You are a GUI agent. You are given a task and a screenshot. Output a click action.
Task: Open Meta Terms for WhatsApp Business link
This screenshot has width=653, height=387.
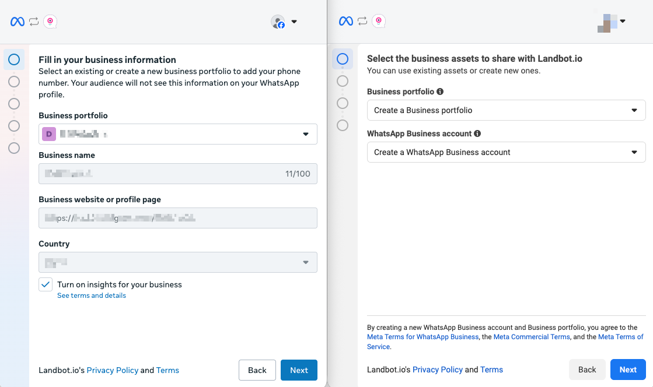click(422, 337)
